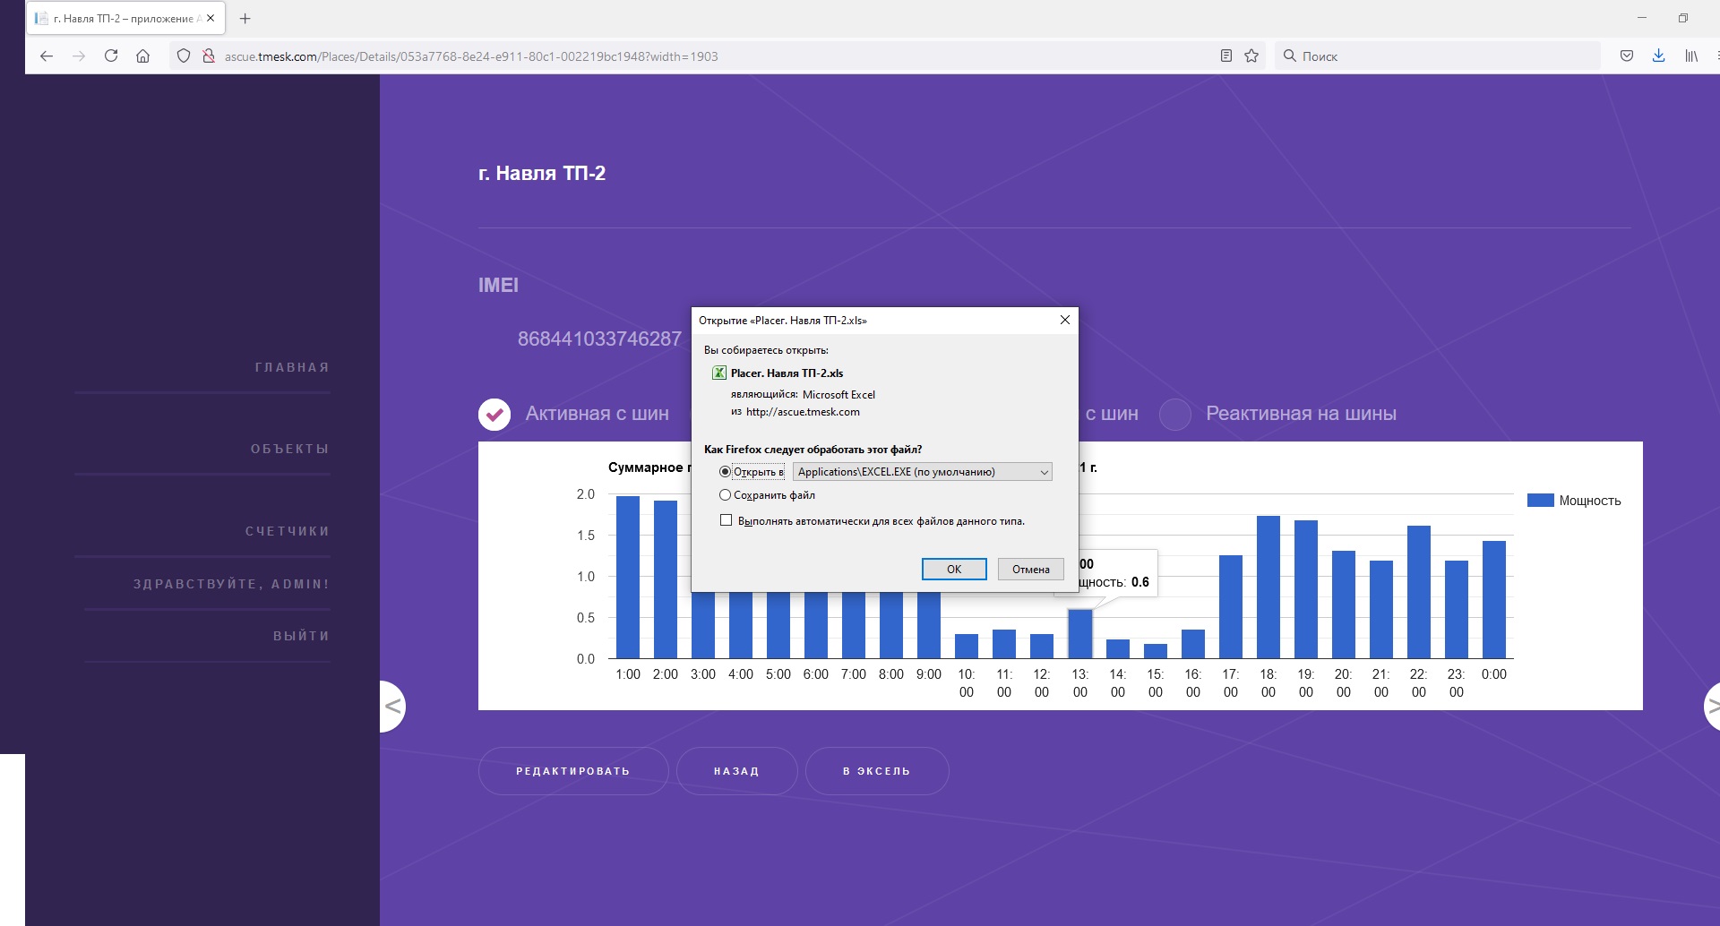Toggle the 'Активная с шин' checkmark
1720x926 pixels.
[x=494, y=414]
